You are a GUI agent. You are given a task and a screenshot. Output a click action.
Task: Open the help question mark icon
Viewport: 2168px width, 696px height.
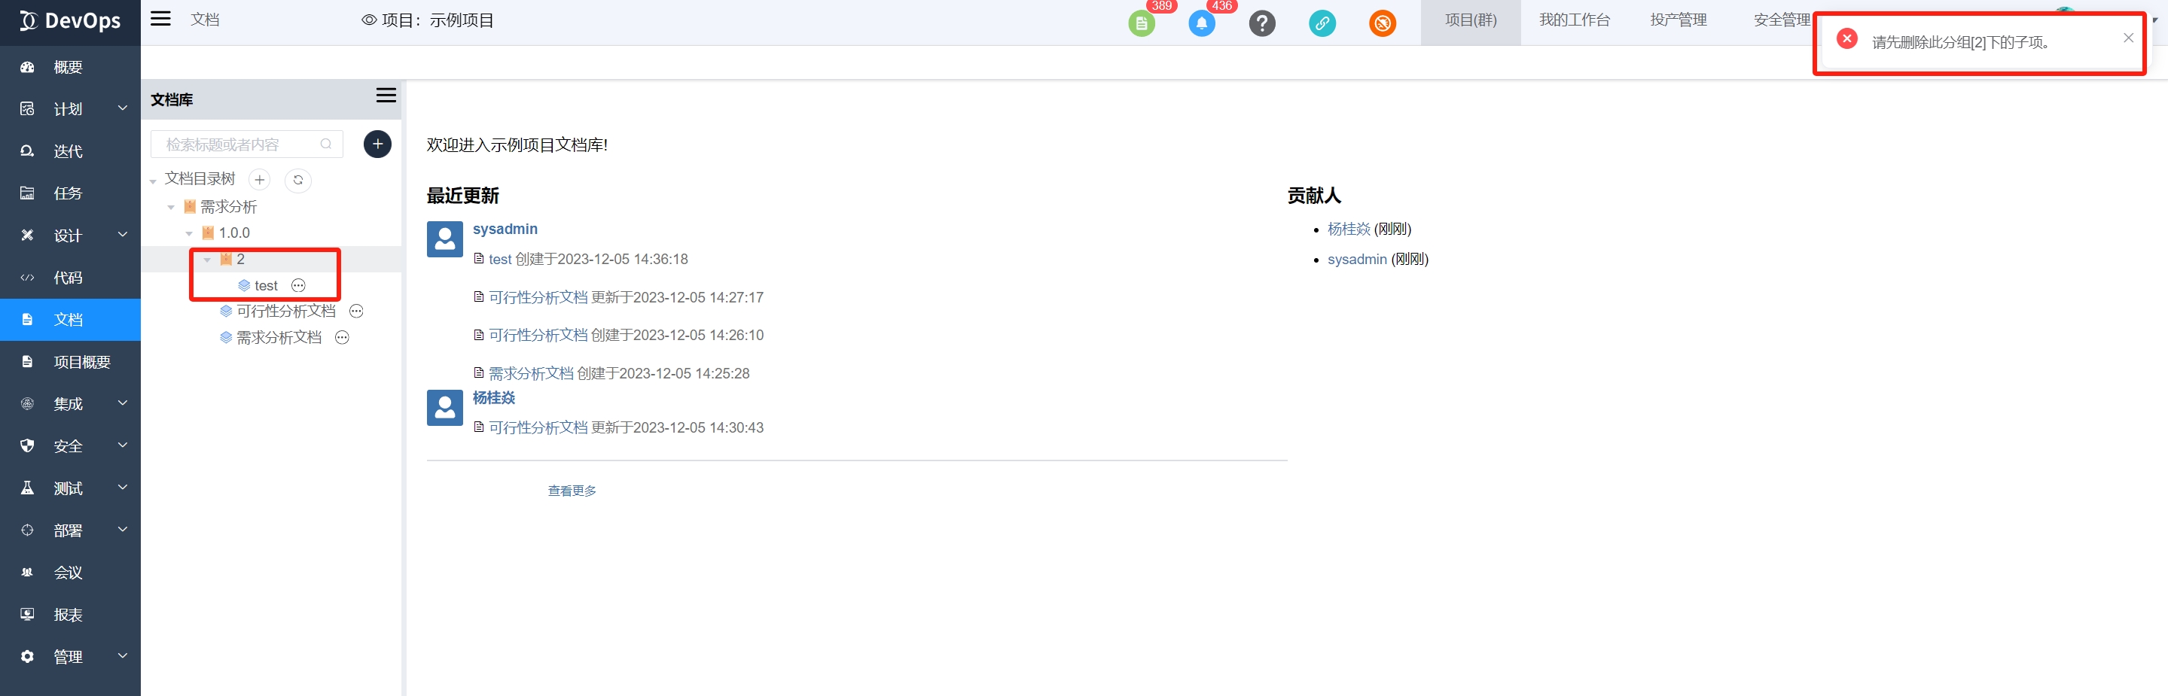[x=1261, y=23]
